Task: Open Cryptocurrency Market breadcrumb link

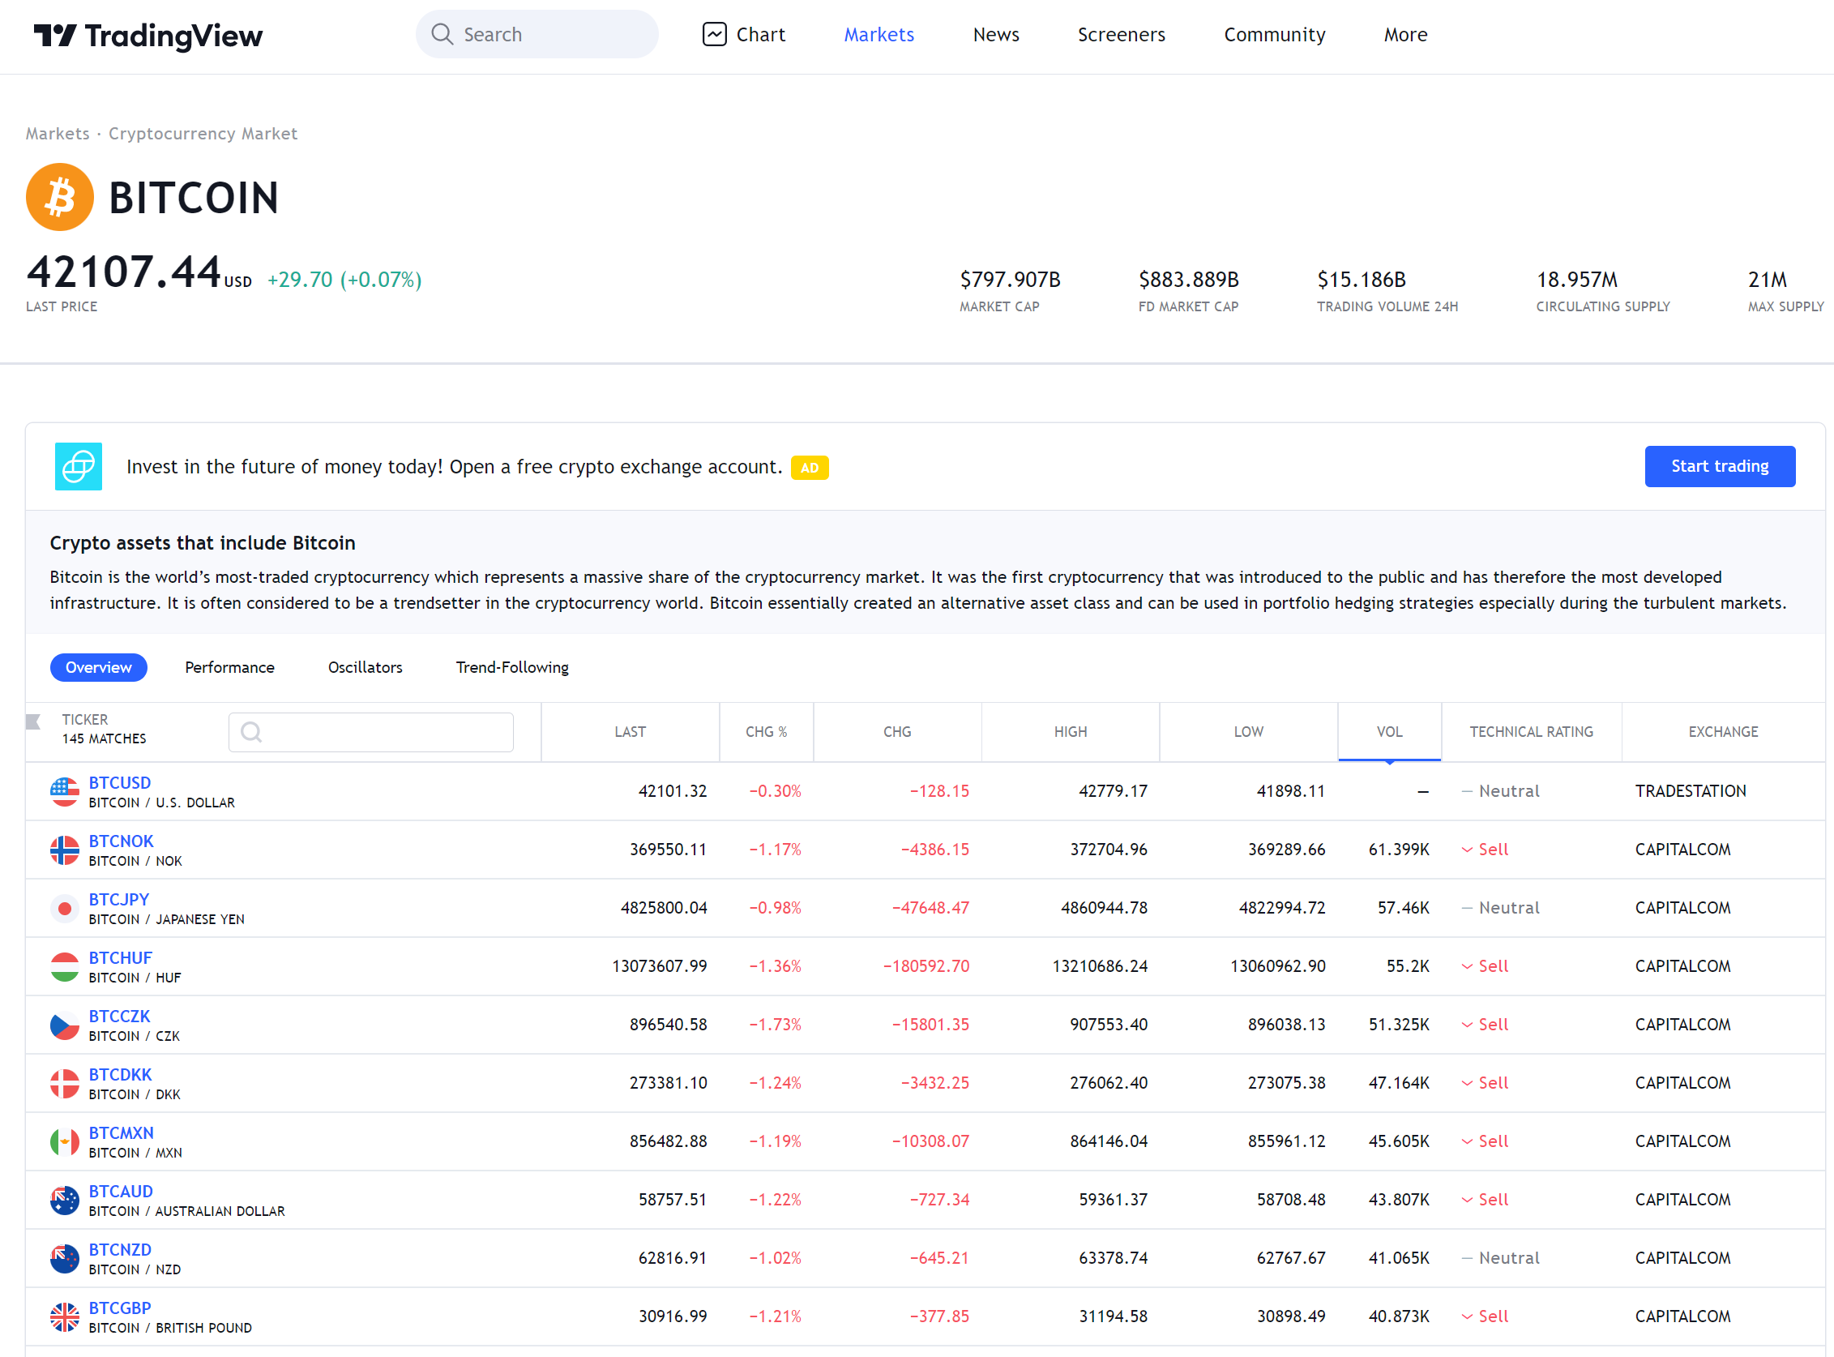Action: pos(203,134)
